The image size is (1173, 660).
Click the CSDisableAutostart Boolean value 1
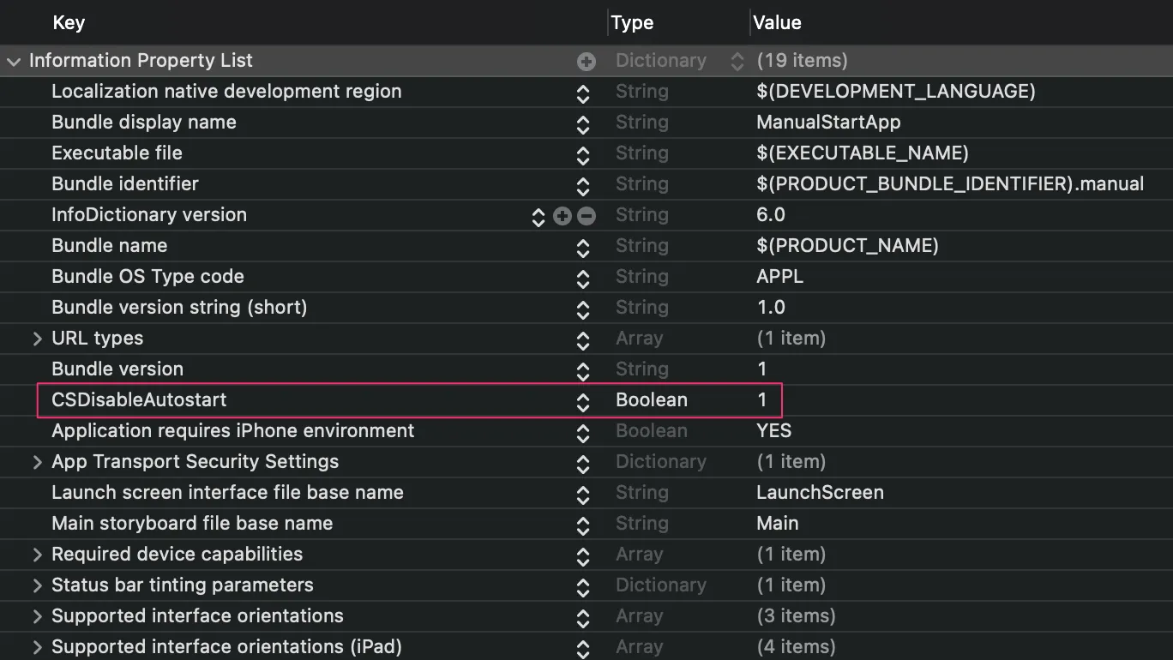click(x=761, y=400)
